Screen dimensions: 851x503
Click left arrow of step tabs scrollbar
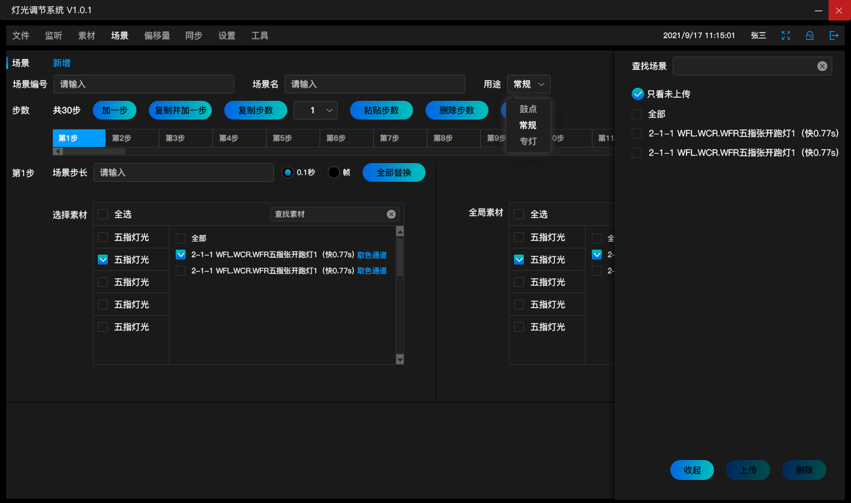click(57, 151)
